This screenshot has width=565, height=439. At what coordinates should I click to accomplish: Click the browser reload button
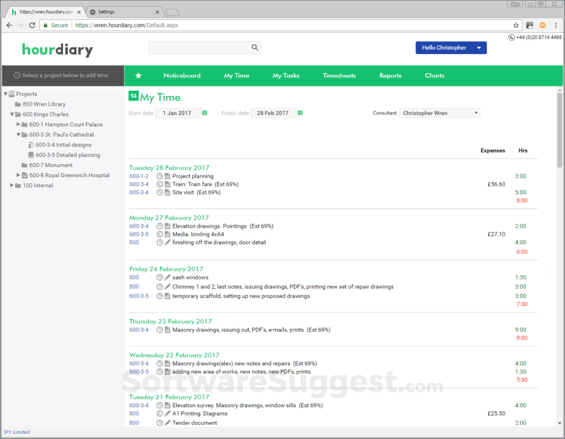pos(32,25)
